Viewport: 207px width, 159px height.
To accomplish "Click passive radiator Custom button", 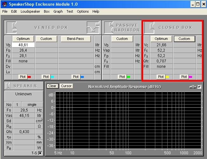I will click(x=122, y=39).
